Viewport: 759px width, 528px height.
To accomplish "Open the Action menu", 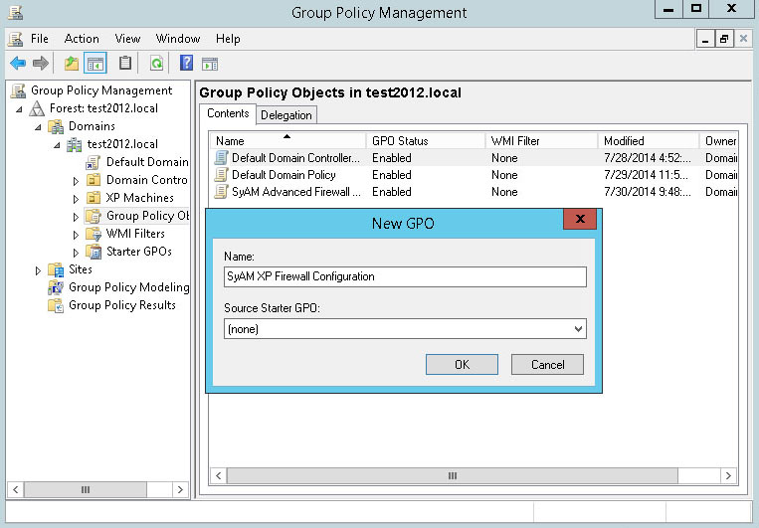I will pos(82,39).
